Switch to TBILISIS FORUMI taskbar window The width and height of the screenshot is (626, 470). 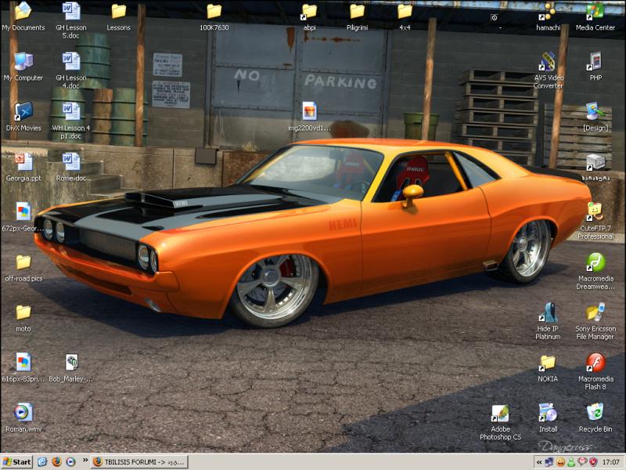tap(139, 462)
